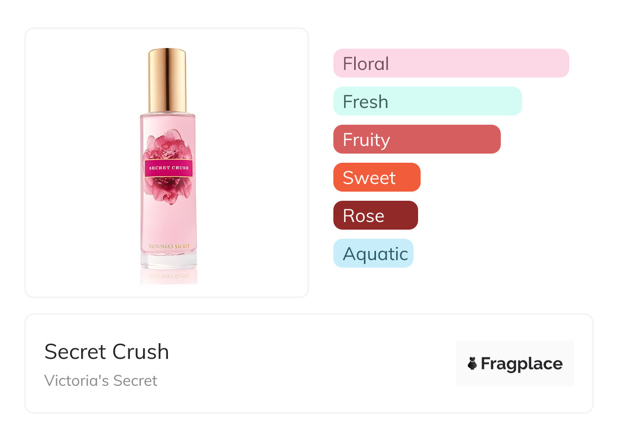The width and height of the screenshot is (618, 438).
Task: Click the light blue Aquatic bar
Action: (x=373, y=253)
